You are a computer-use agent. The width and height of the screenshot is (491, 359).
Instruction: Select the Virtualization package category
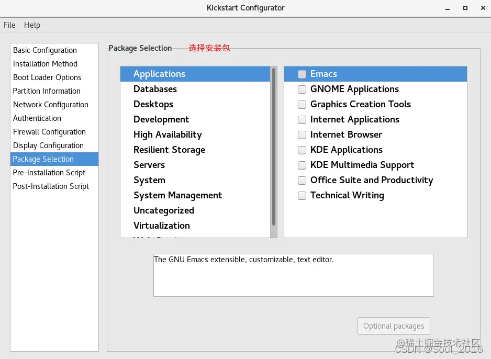(195, 226)
